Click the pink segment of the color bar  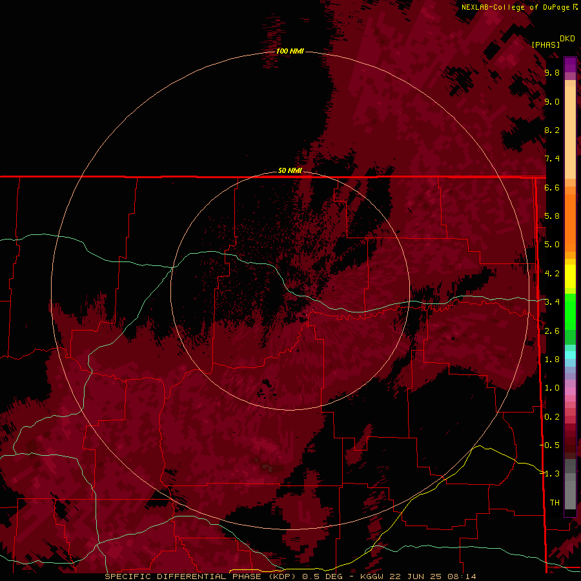570,391
